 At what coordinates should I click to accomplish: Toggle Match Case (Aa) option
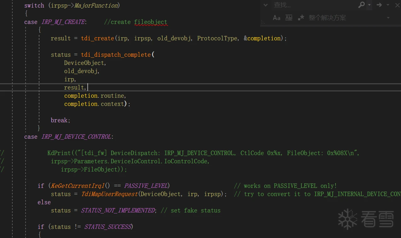coord(276,18)
